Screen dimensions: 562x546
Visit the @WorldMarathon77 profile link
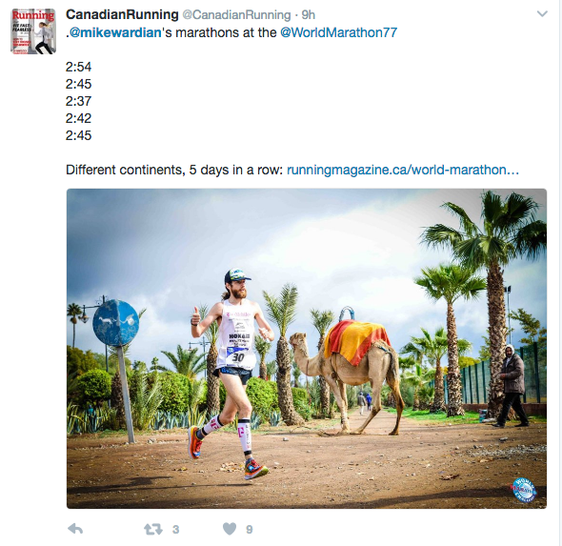pos(338,32)
